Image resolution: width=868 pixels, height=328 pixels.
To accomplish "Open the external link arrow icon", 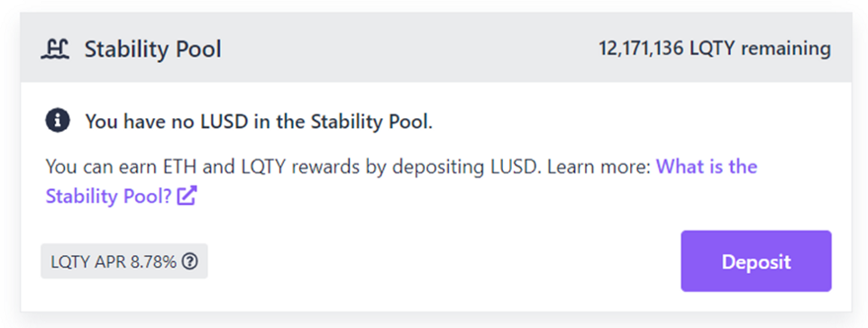I will click(187, 196).
